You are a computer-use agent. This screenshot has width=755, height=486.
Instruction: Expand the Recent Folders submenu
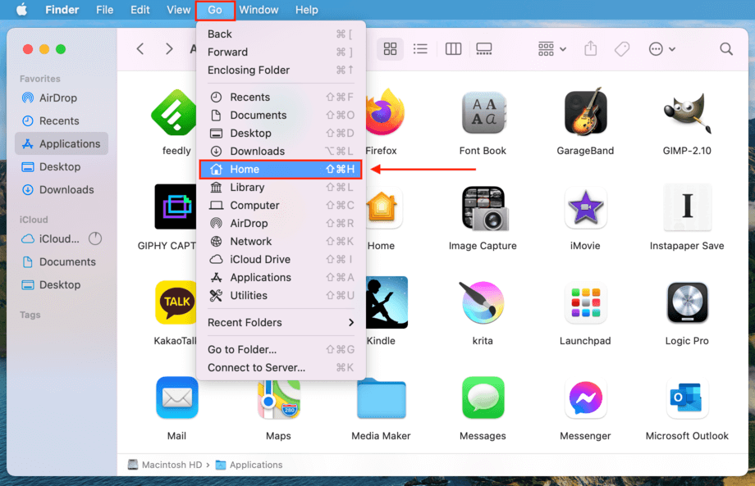coord(281,323)
